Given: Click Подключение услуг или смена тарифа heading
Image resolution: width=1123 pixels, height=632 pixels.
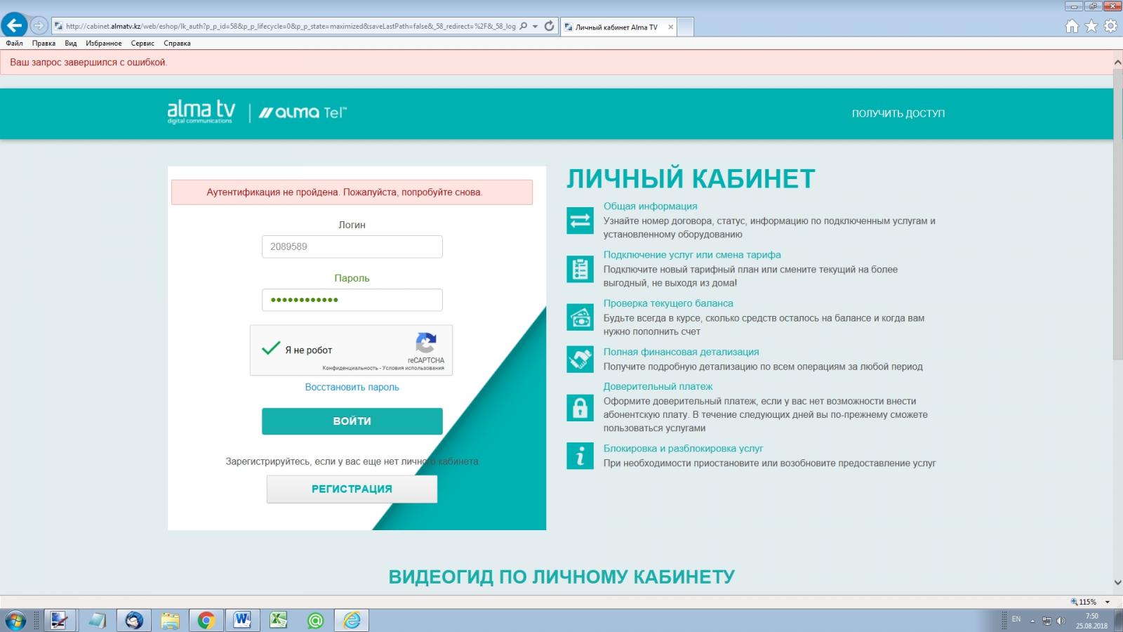Looking at the screenshot, I should (x=692, y=254).
